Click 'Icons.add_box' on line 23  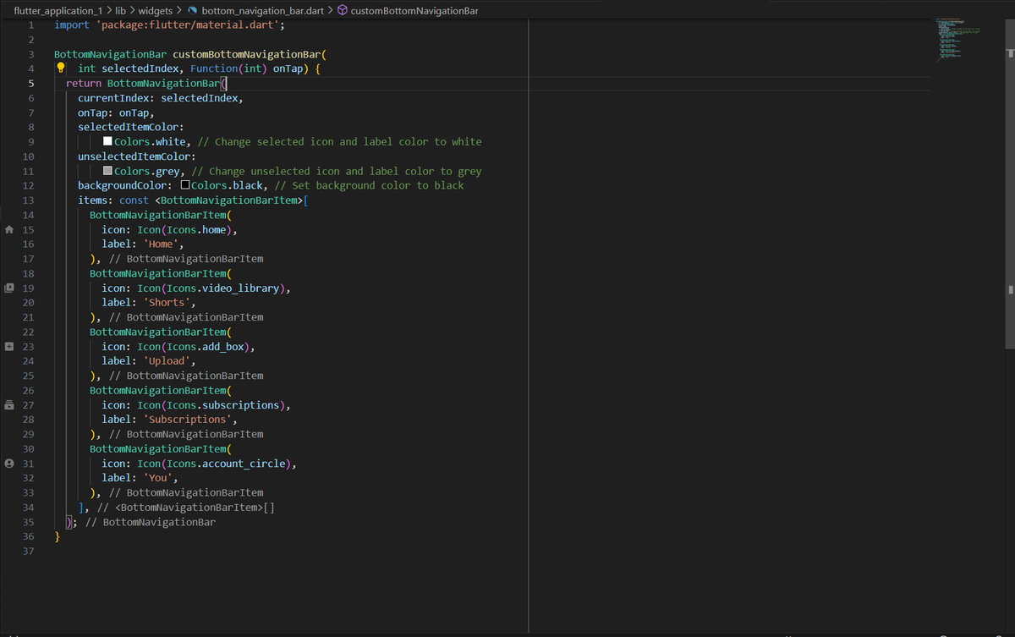pos(206,346)
